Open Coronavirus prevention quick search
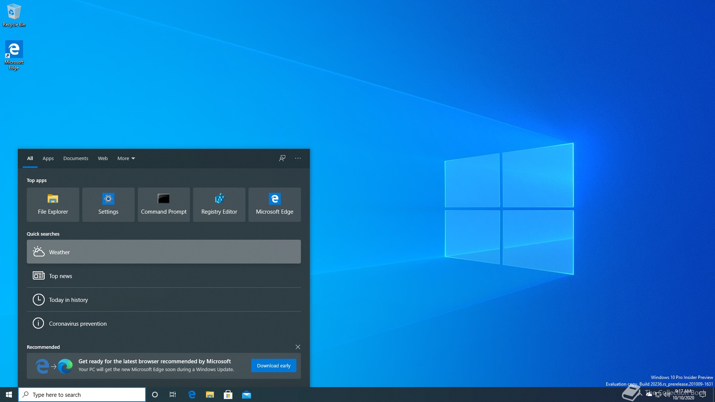Image resolution: width=715 pixels, height=402 pixels. (x=164, y=323)
